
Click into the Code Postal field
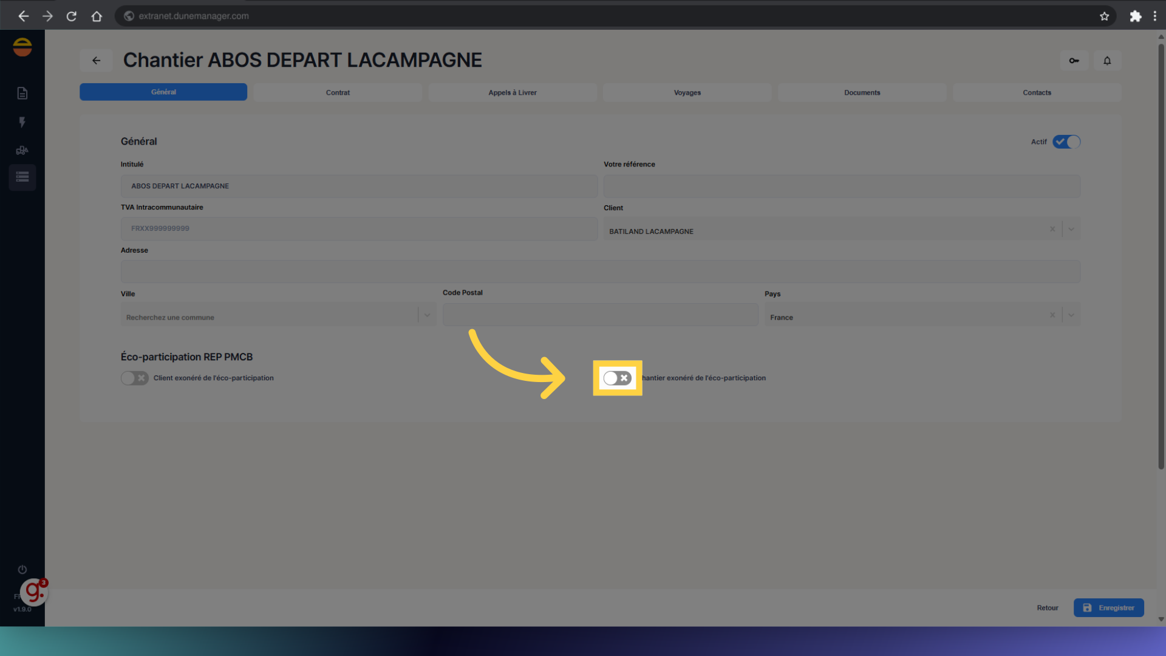600,315
